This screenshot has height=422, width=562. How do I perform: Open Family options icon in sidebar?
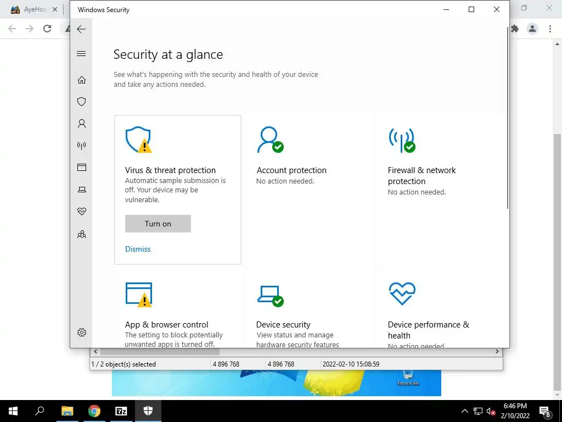click(x=82, y=234)
